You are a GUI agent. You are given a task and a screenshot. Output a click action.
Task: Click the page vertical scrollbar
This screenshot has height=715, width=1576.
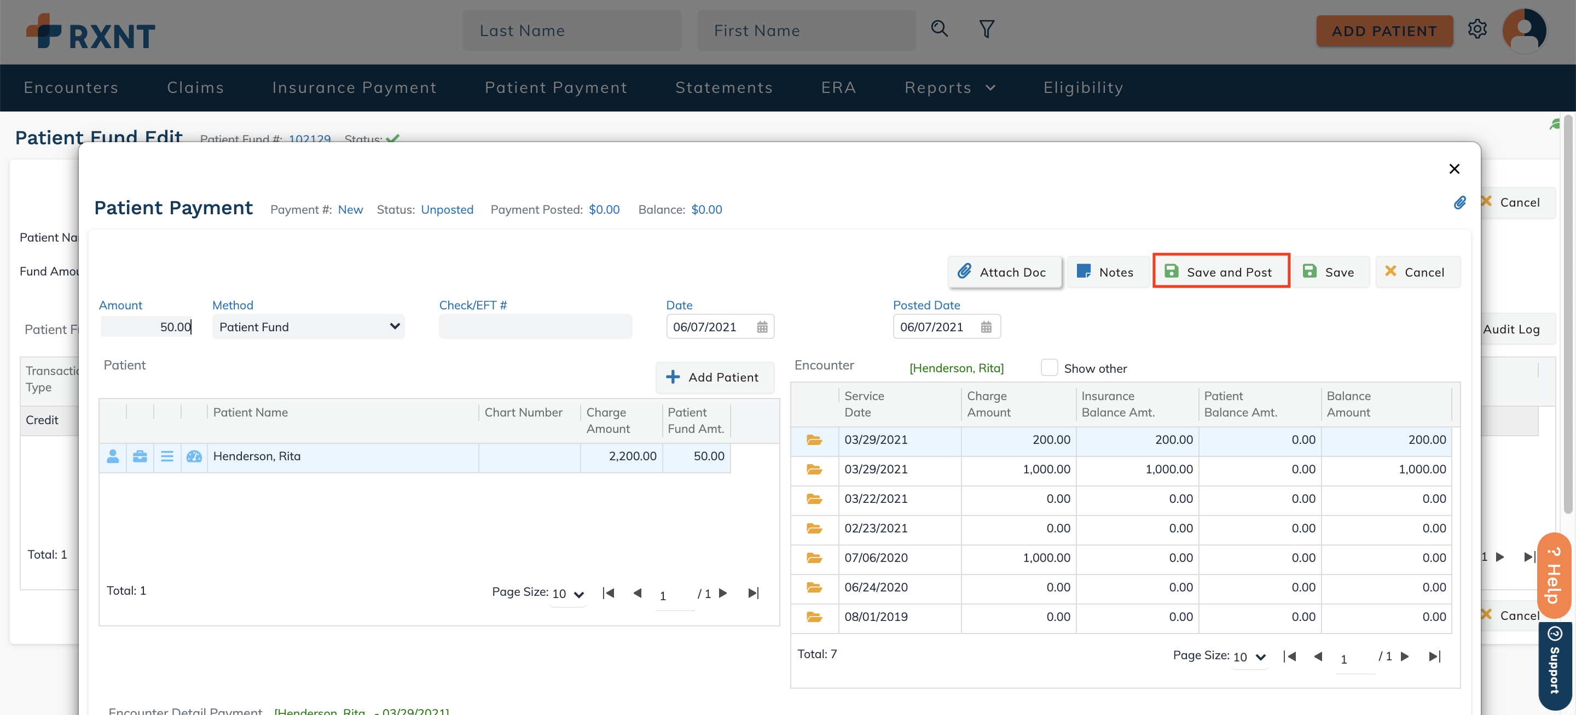coord(1567,315)
